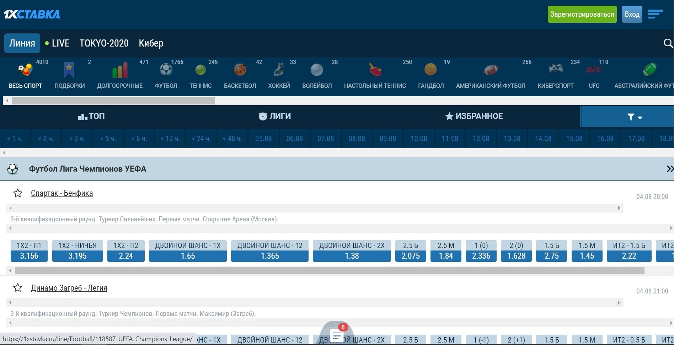
Task: Select the ИЗБРАННОЕ tab
Action: pyautogui.click(x=474, y=116)
